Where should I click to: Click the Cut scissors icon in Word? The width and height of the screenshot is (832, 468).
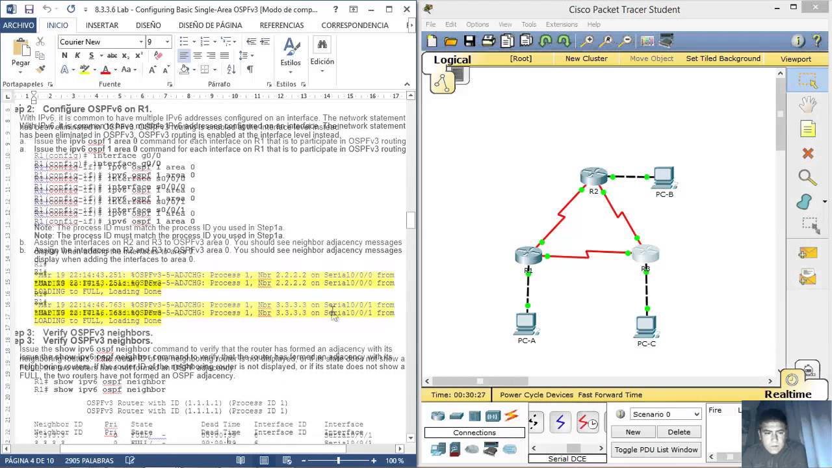[x=40, y=41]
